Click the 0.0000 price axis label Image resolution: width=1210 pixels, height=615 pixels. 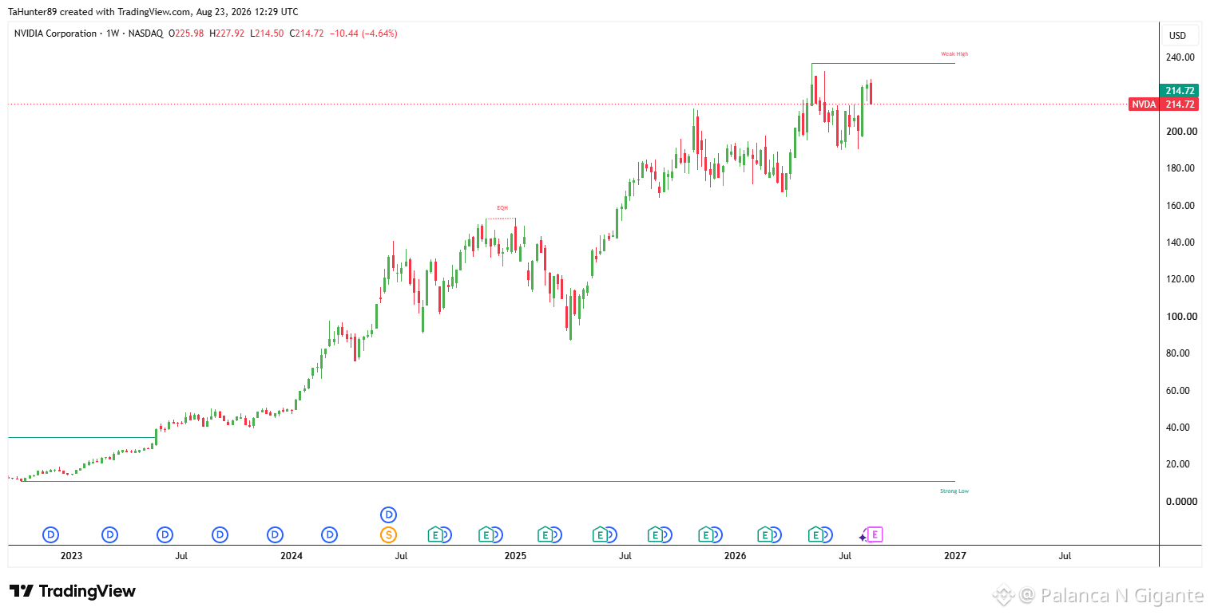tap(1182, 502)
